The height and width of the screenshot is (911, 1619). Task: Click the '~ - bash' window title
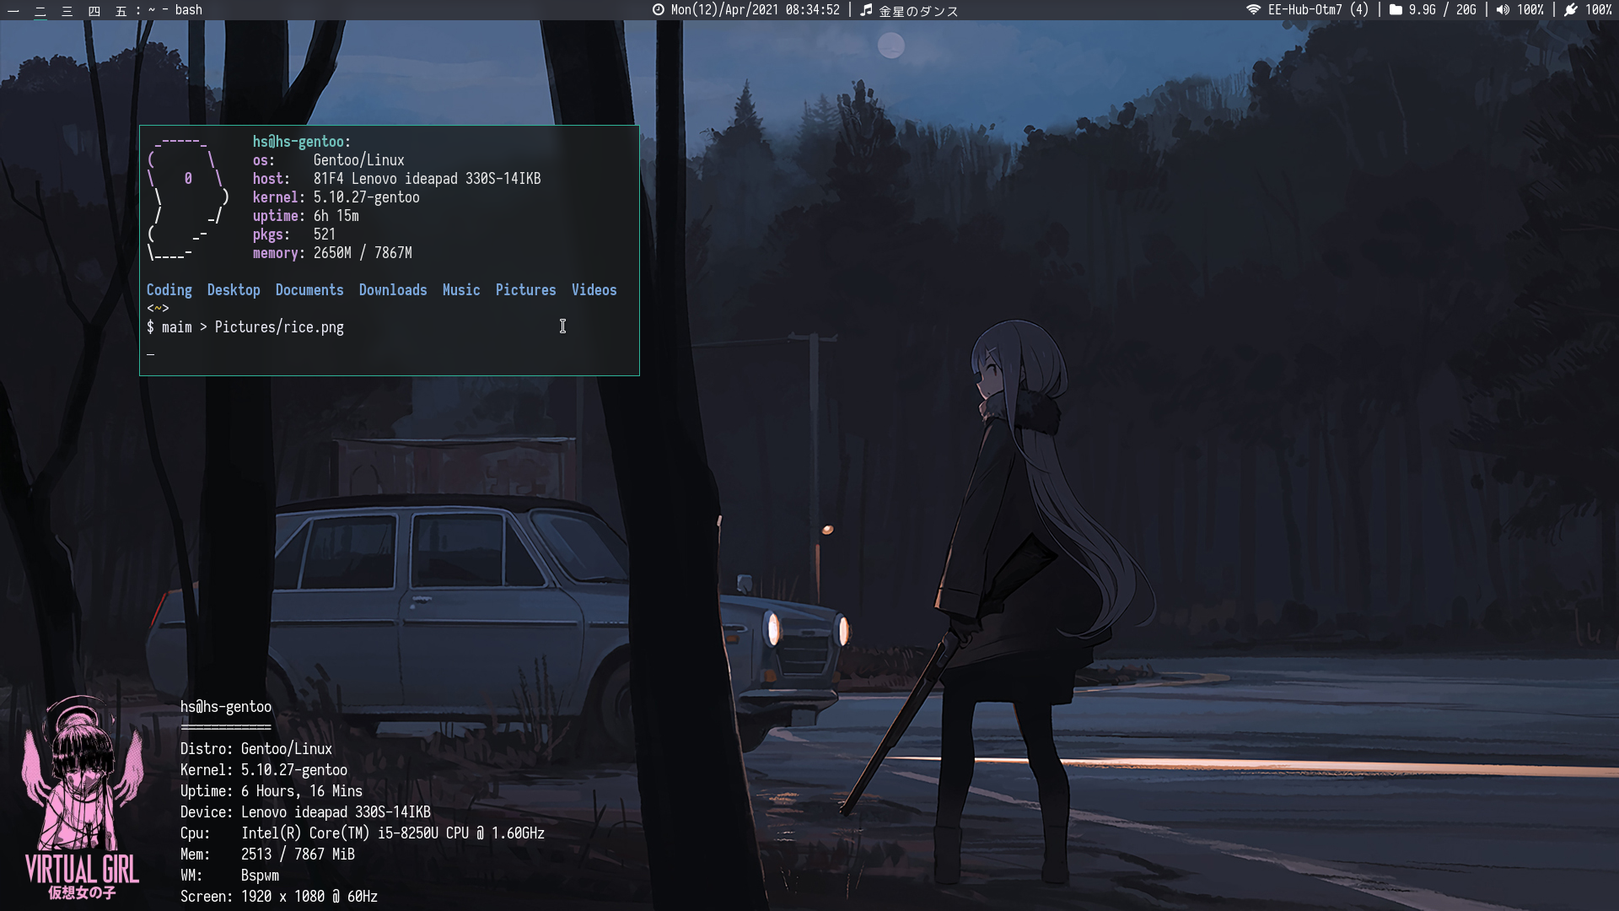coord(175,10)
